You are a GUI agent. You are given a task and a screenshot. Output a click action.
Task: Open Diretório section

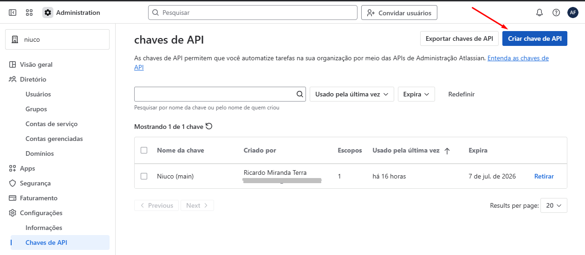tap(33, 79)
